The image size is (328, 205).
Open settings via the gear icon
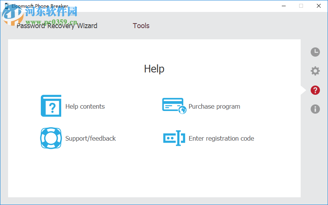315,71
